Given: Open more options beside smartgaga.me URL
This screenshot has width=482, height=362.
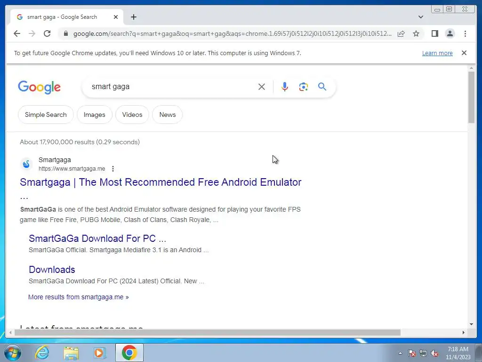Looking at the screenshot, I should click(x=113, y=169).
